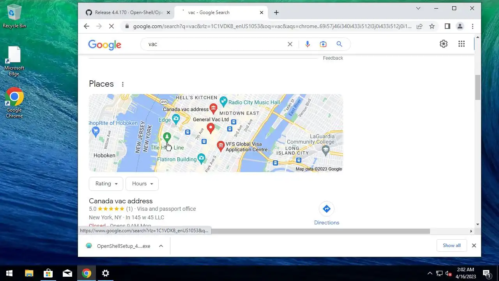Stop loading the page
This screenshot has height=281, width=499.
(111, 26)
